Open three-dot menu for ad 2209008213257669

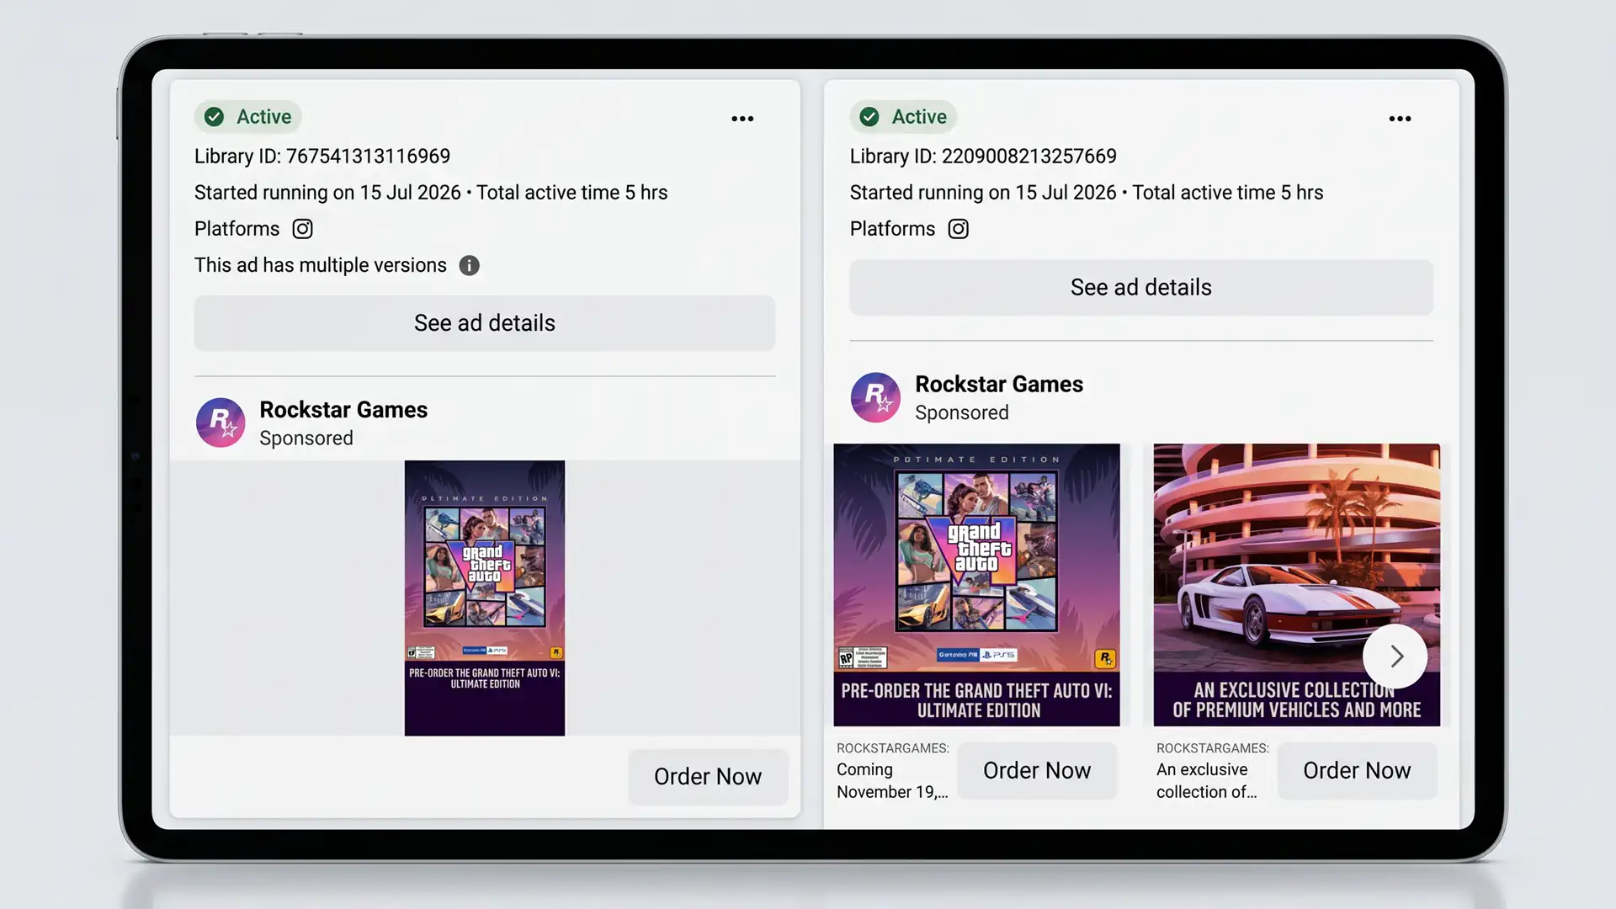1400,119
